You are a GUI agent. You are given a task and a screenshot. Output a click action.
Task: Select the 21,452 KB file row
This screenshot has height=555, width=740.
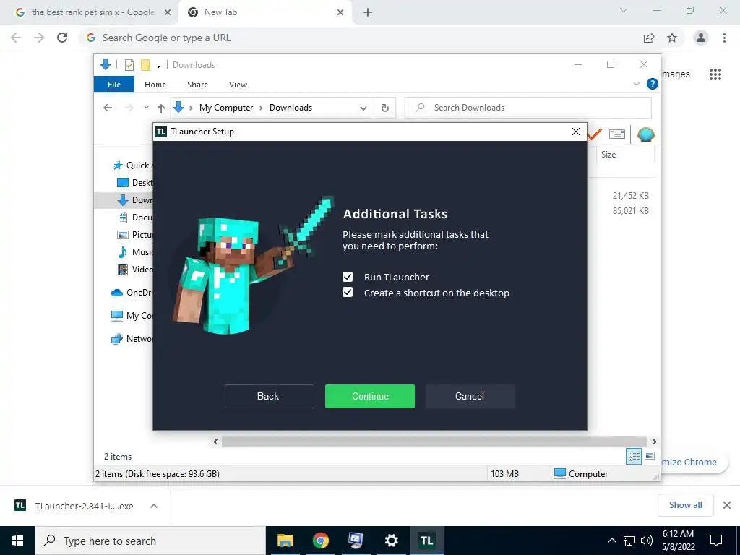pyautogui.click(x=630, y=195)
